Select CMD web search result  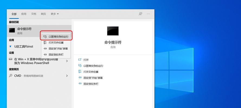39,76
